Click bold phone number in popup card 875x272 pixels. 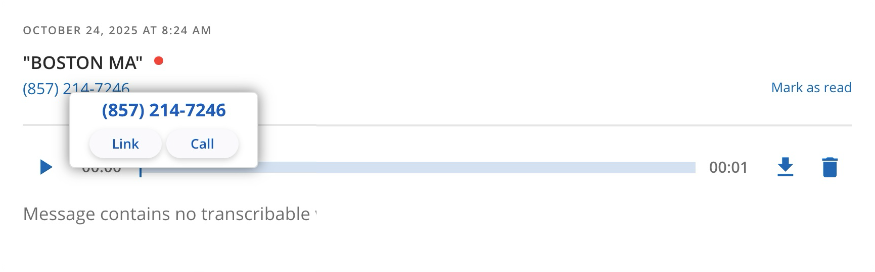point(164,110)
